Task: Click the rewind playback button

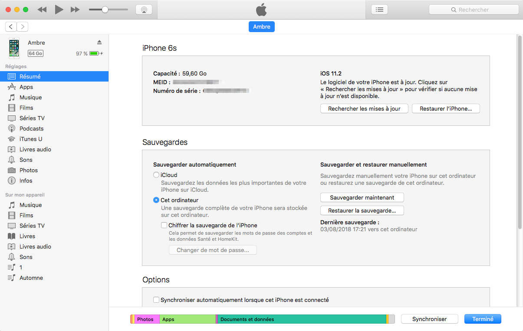Action: click(x=42, y=10)
